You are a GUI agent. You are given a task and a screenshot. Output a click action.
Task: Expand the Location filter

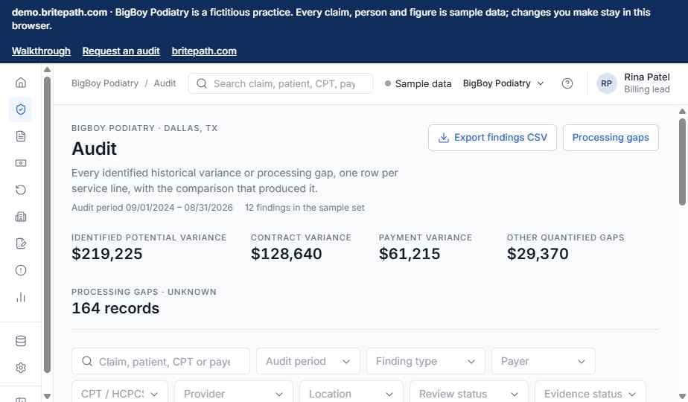coord(351,392)
